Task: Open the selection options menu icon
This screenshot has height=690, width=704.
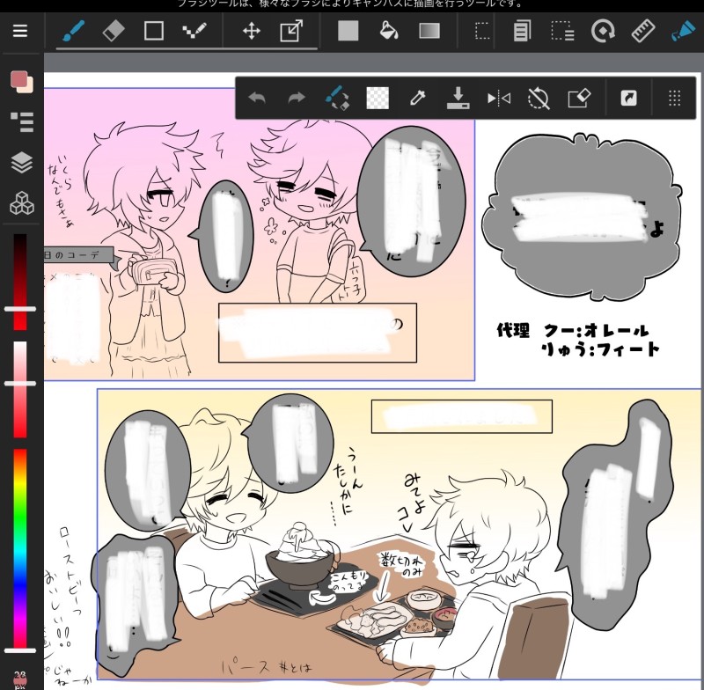Action: [x=562, y=32]
